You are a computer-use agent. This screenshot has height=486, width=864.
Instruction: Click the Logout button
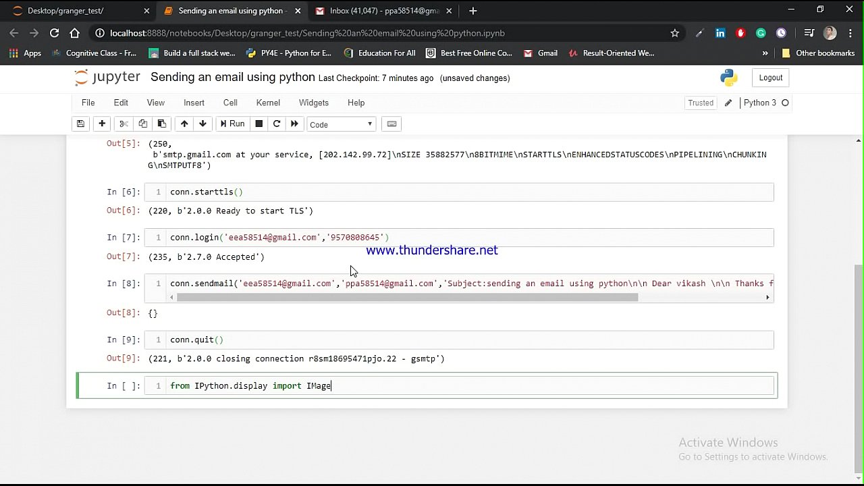pyautogui.click(x=769, y=78)
